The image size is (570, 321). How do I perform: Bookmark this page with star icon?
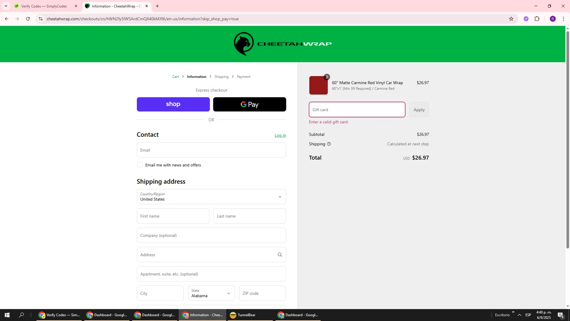511,19
